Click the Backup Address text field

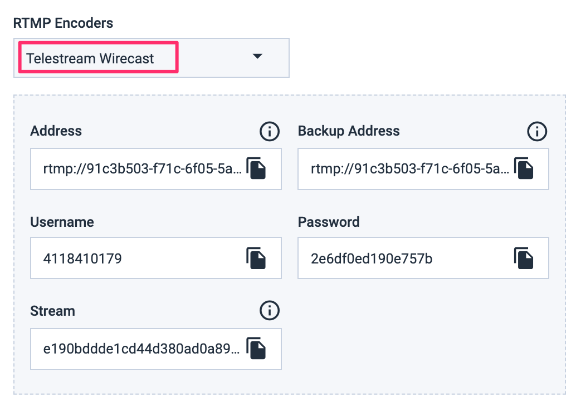pyautogui.click(x=409, y=168)
